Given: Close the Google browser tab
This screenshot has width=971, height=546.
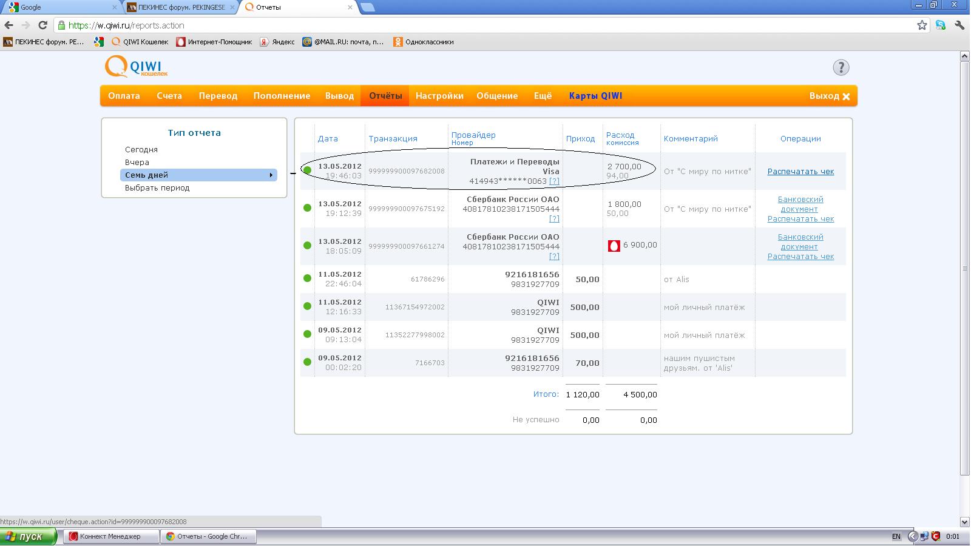Looking at the screenshot, I should click(115, 7).
